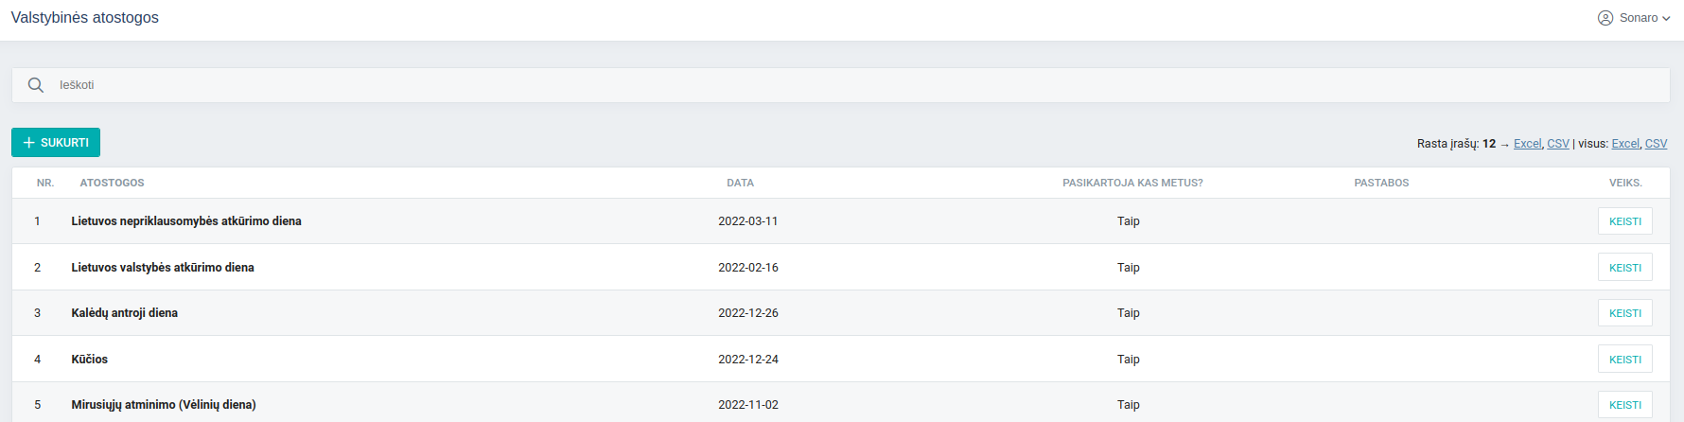Edit the Kūčios holiday via Keisti
Viewport: 1684px width, 422px height.
(1624, 360)
